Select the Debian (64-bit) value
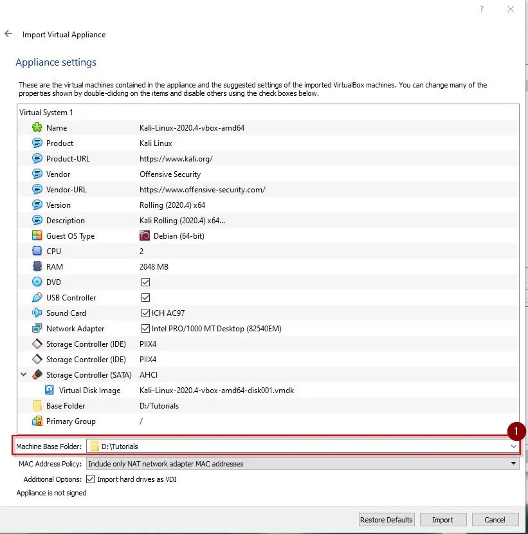The height and width of the screenshot is (534, 528). tap(179, 235)
